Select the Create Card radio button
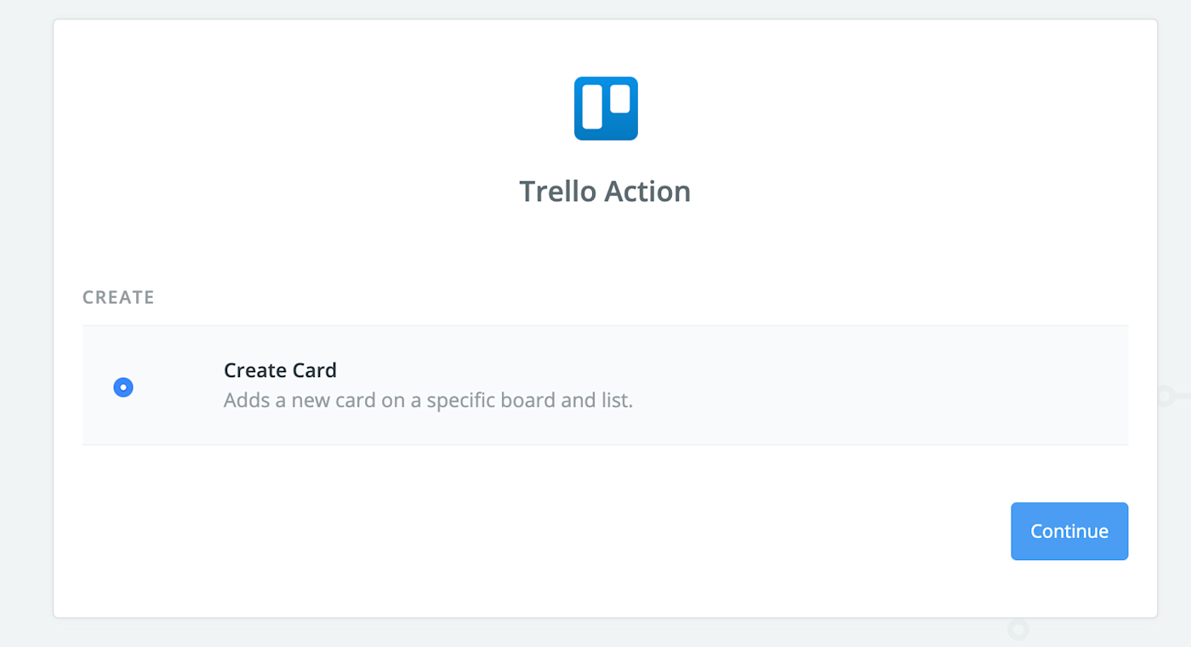1191x647 pixels. click(x=123, y=387)
